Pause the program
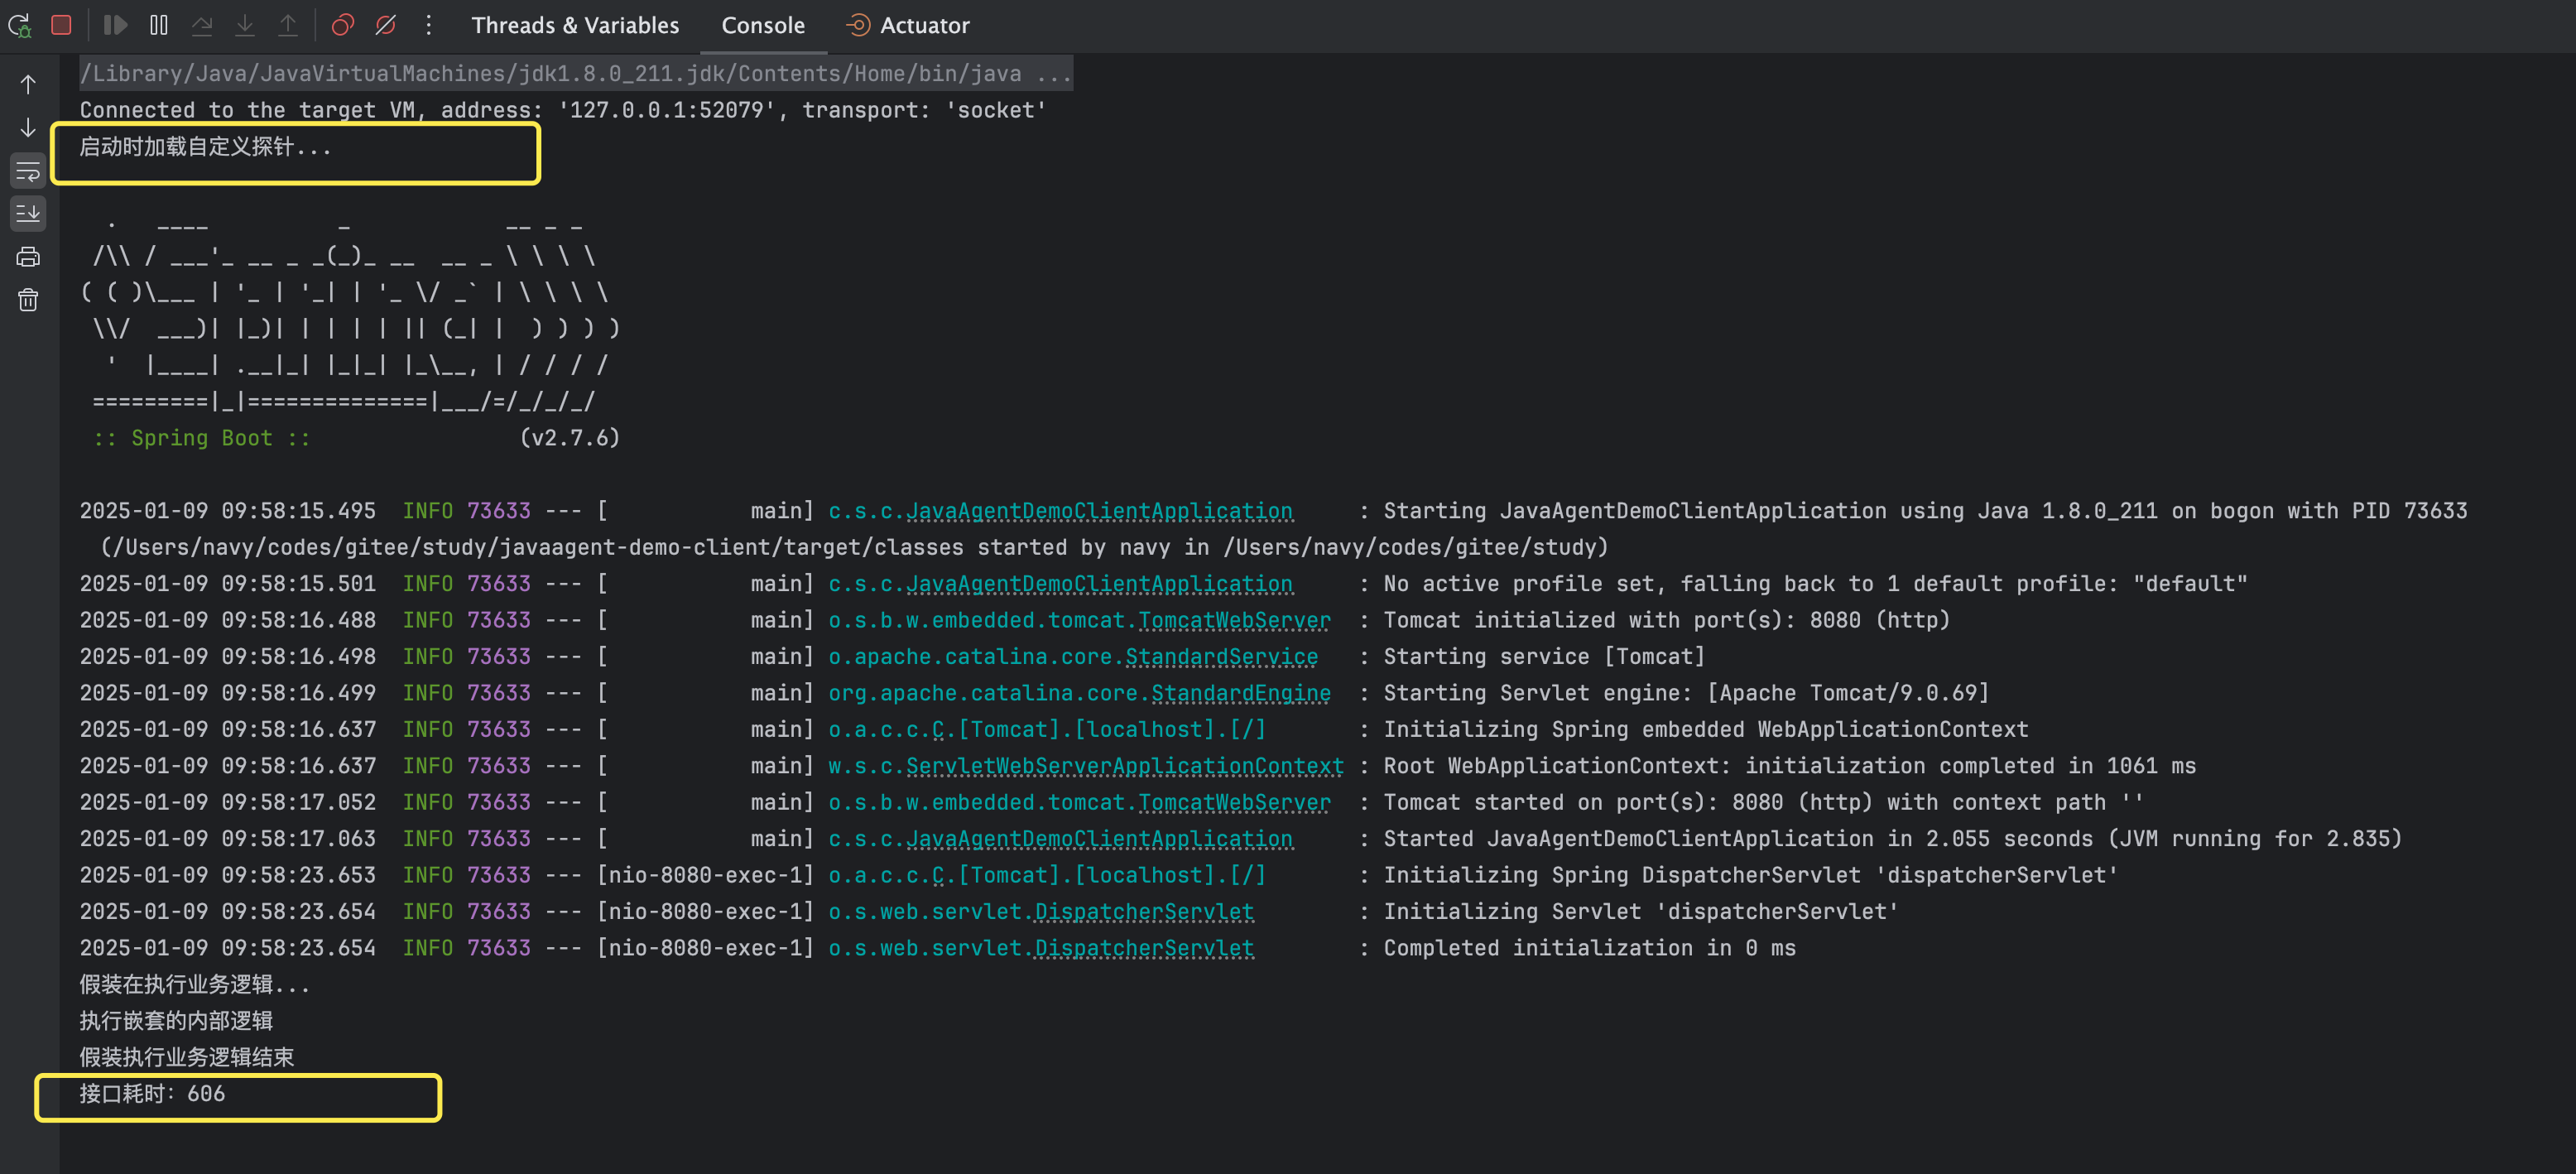2576x1174 pixels. click(x=159, y=25)
